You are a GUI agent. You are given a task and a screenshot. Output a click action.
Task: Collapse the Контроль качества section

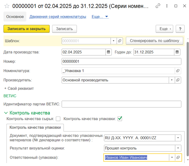(6, 113)
